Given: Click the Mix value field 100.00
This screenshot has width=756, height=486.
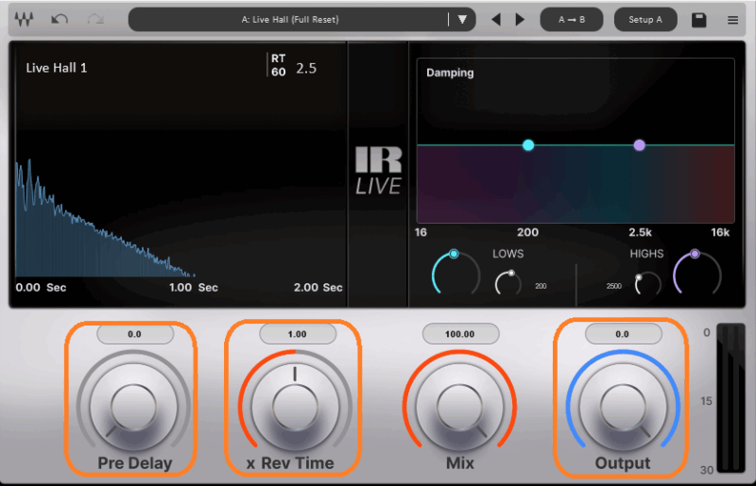Looking at the screenshot, I should [x=460, y=334].
